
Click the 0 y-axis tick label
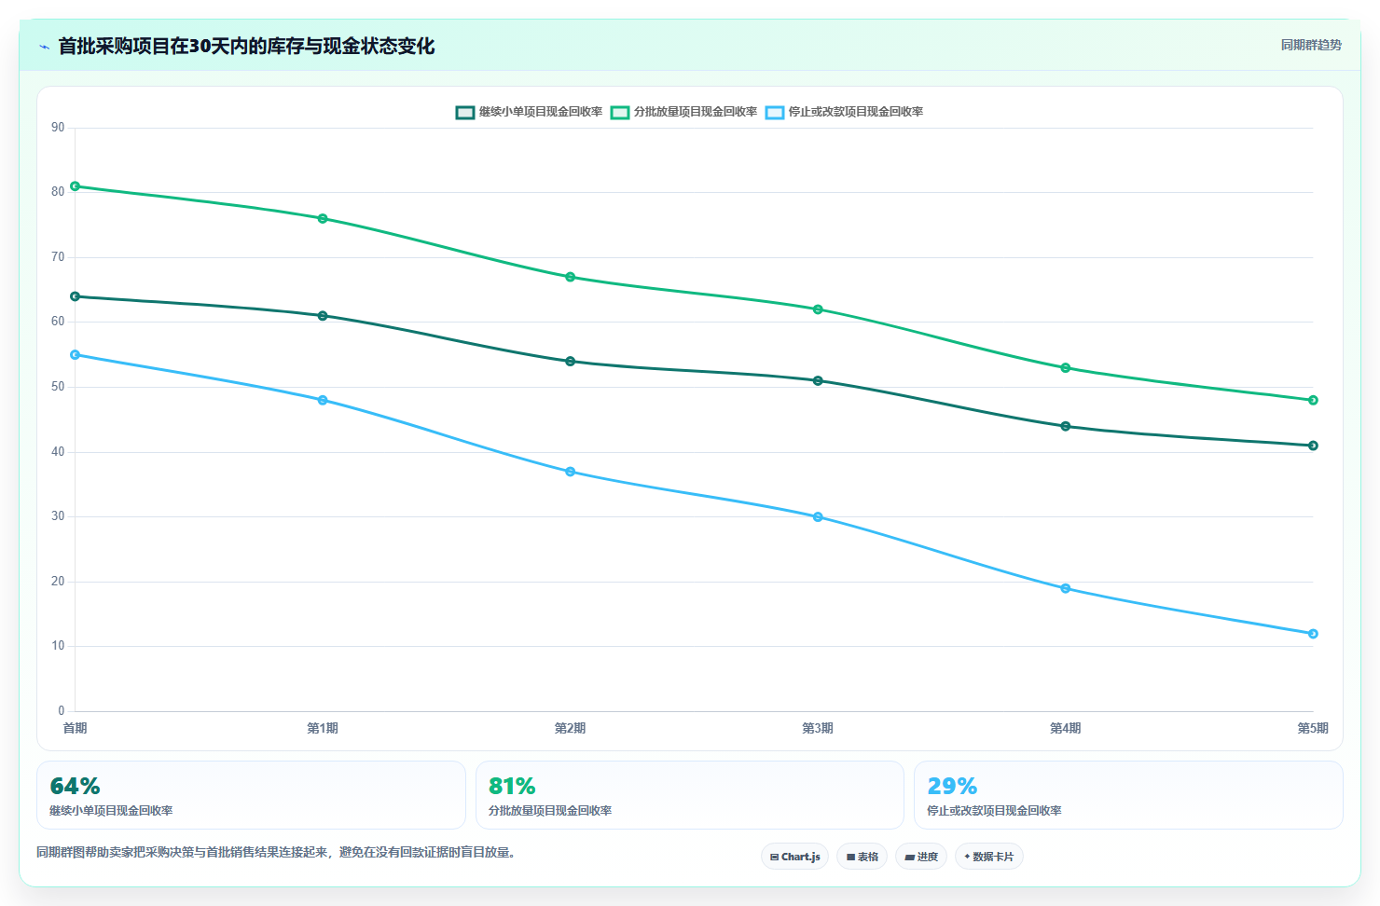tap(62, 711)
